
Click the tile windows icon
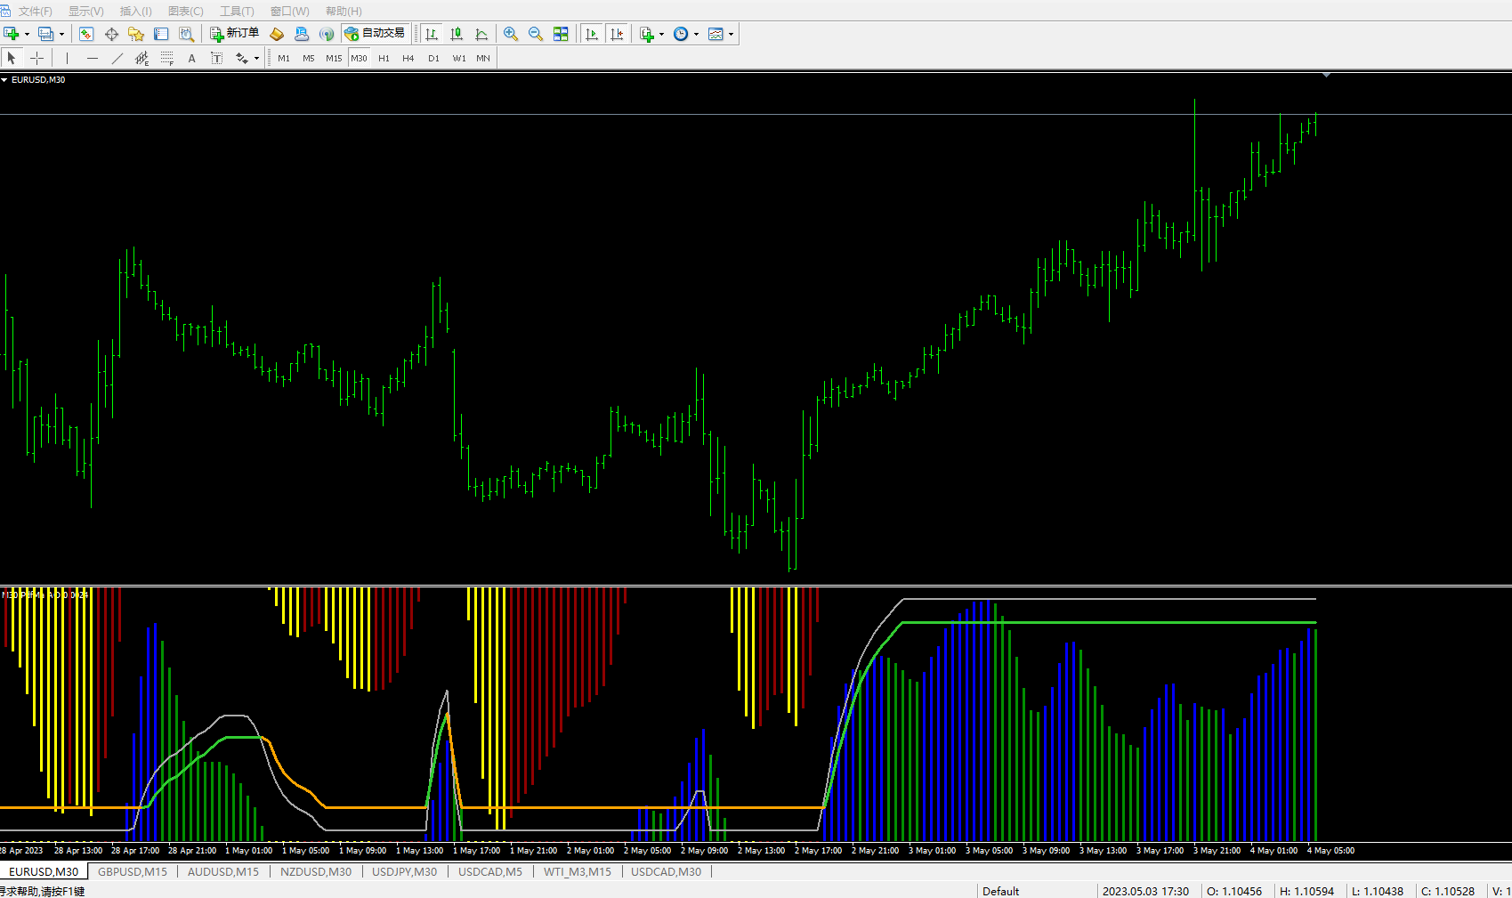point(561,34)
